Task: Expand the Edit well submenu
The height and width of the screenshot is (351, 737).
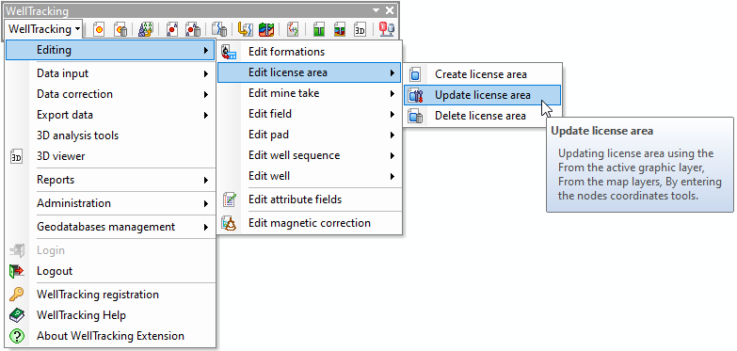Action: [x=392, y=176]
